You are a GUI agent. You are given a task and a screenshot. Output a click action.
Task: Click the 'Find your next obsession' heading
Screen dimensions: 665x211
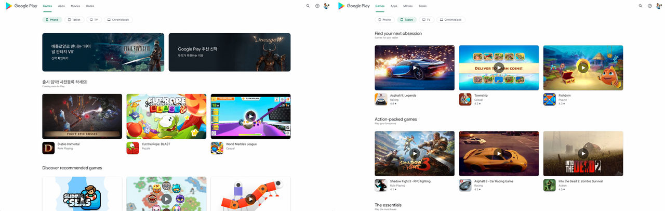click(398, 33)
